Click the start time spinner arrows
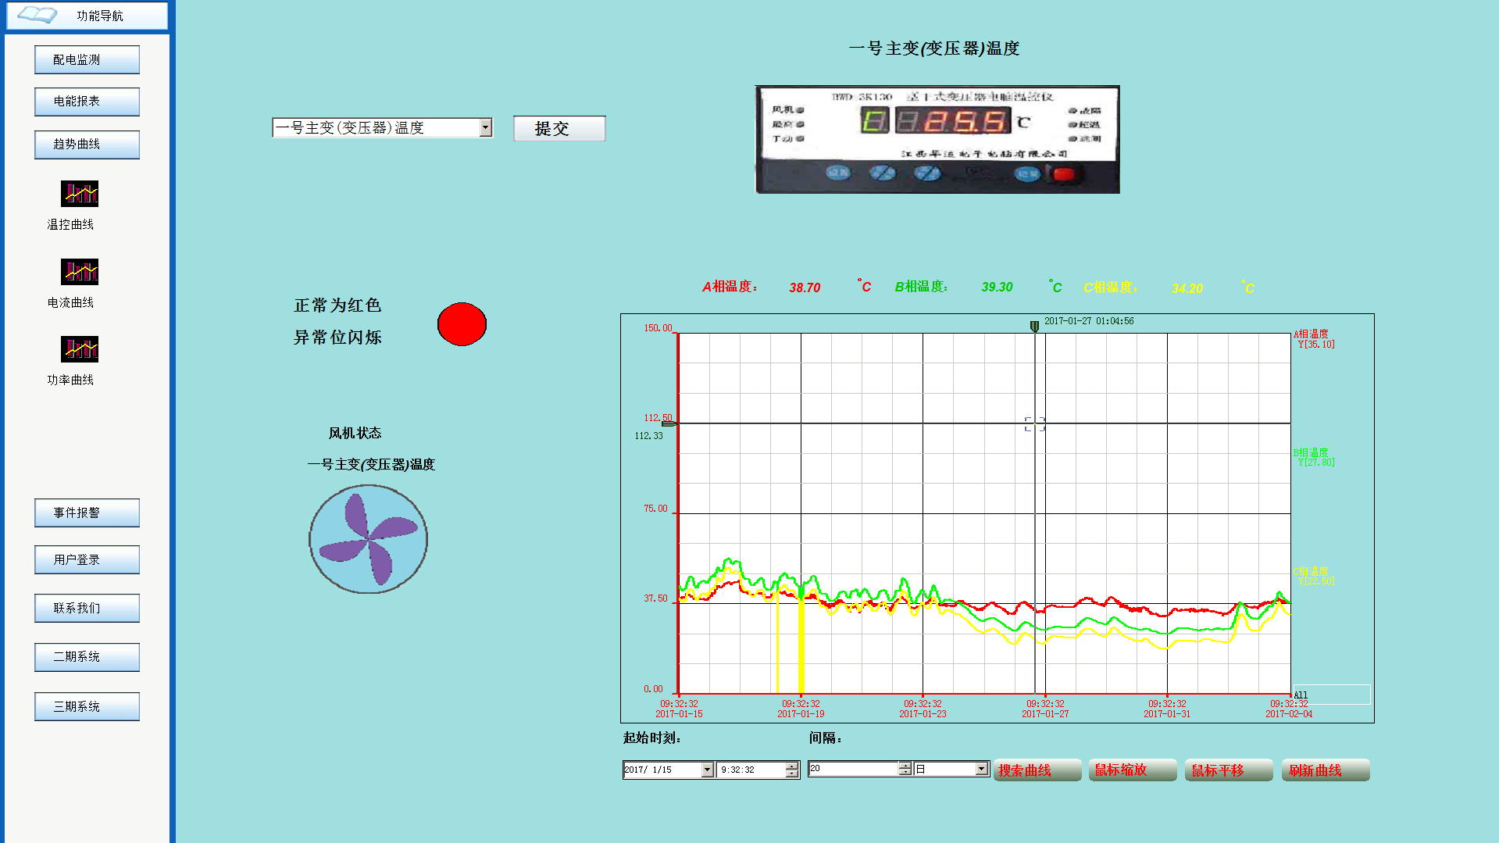 [x=792, y=770]
